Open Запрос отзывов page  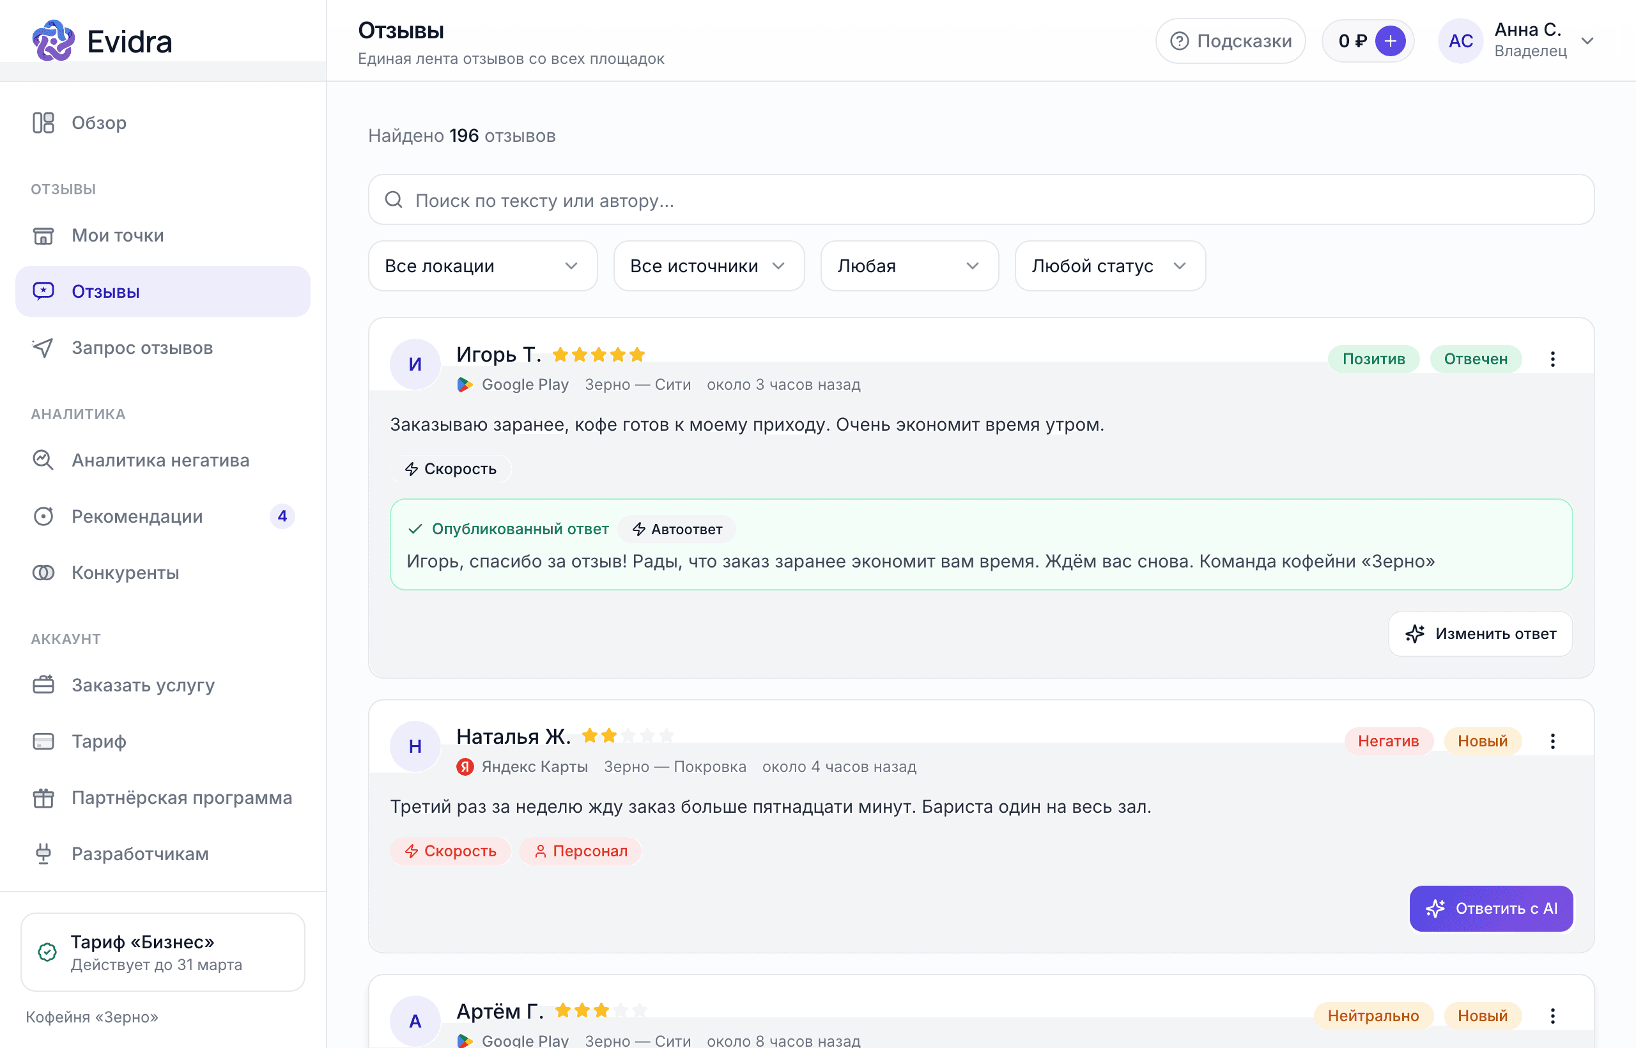(163, 348)
